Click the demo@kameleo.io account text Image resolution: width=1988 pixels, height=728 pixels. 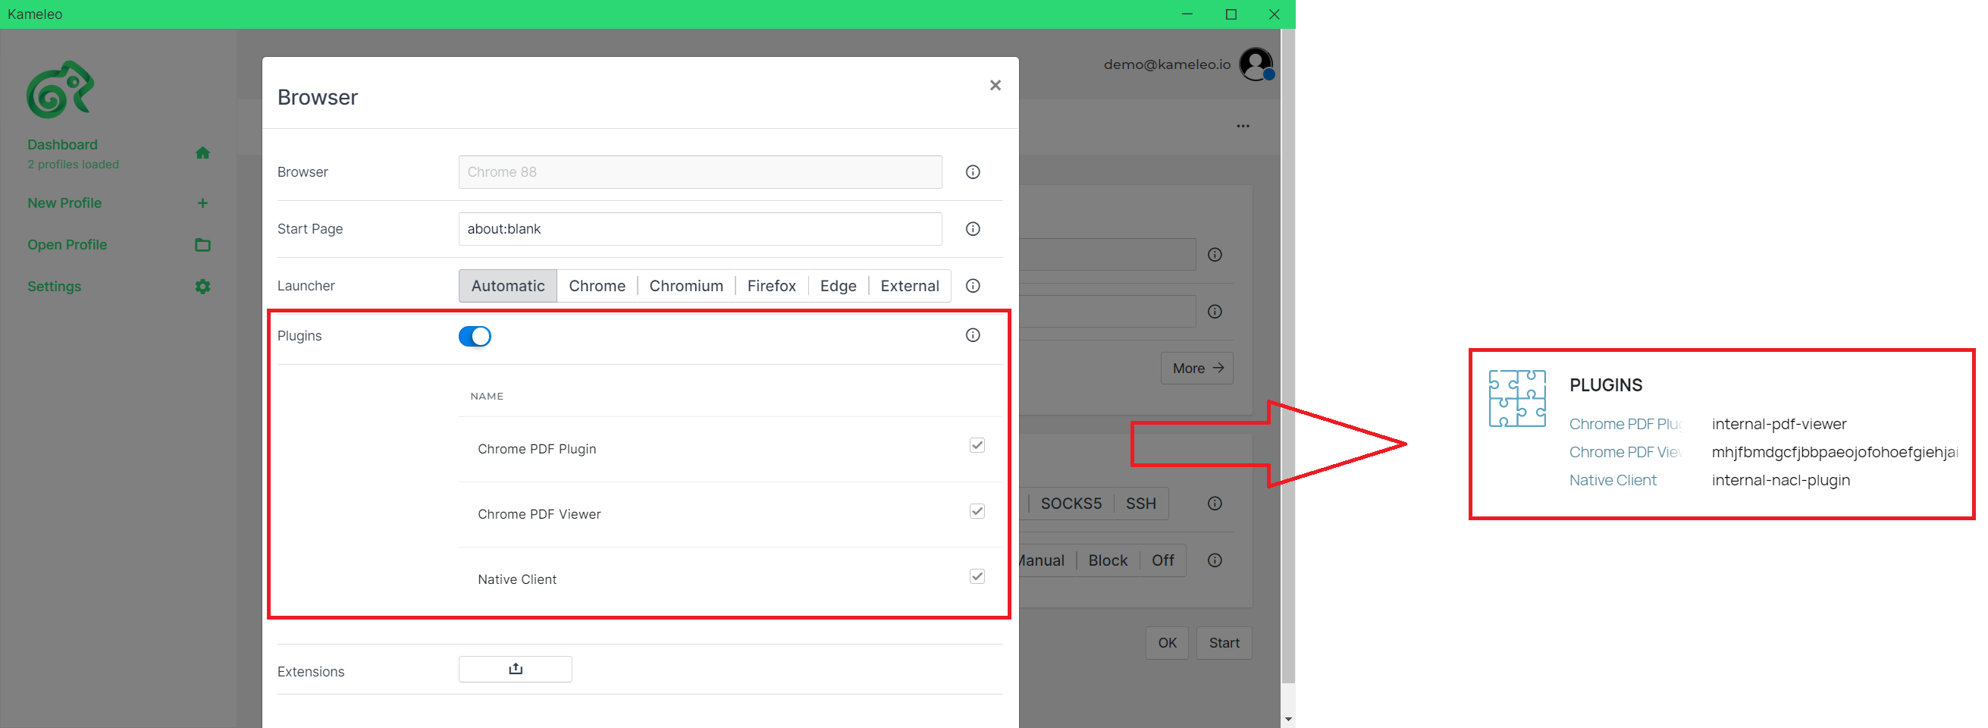[1166, 64]
